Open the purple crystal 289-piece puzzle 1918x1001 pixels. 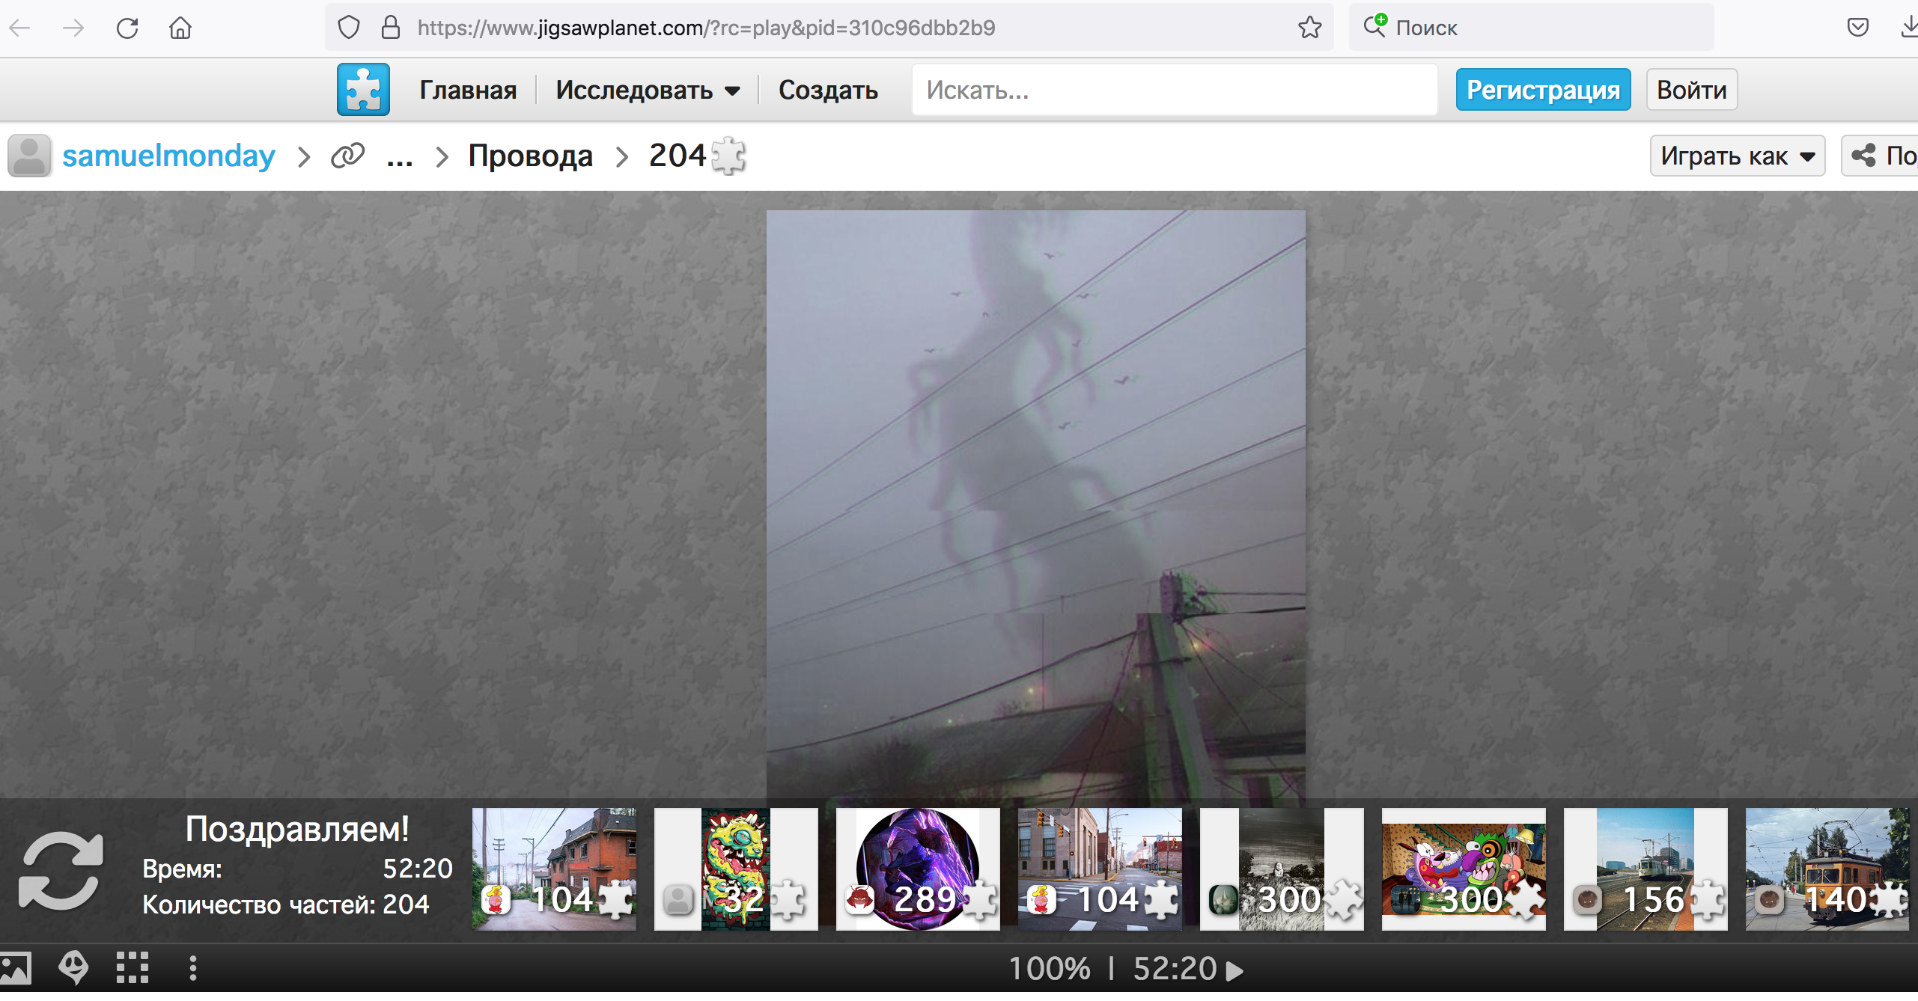[x=918, y=869]
